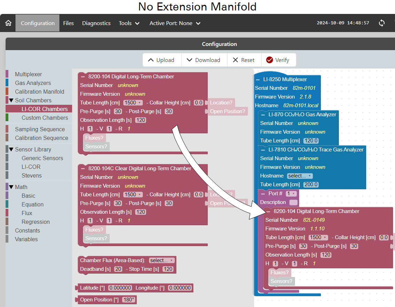Select the Custom Chambers subcategory

(45, 118)
